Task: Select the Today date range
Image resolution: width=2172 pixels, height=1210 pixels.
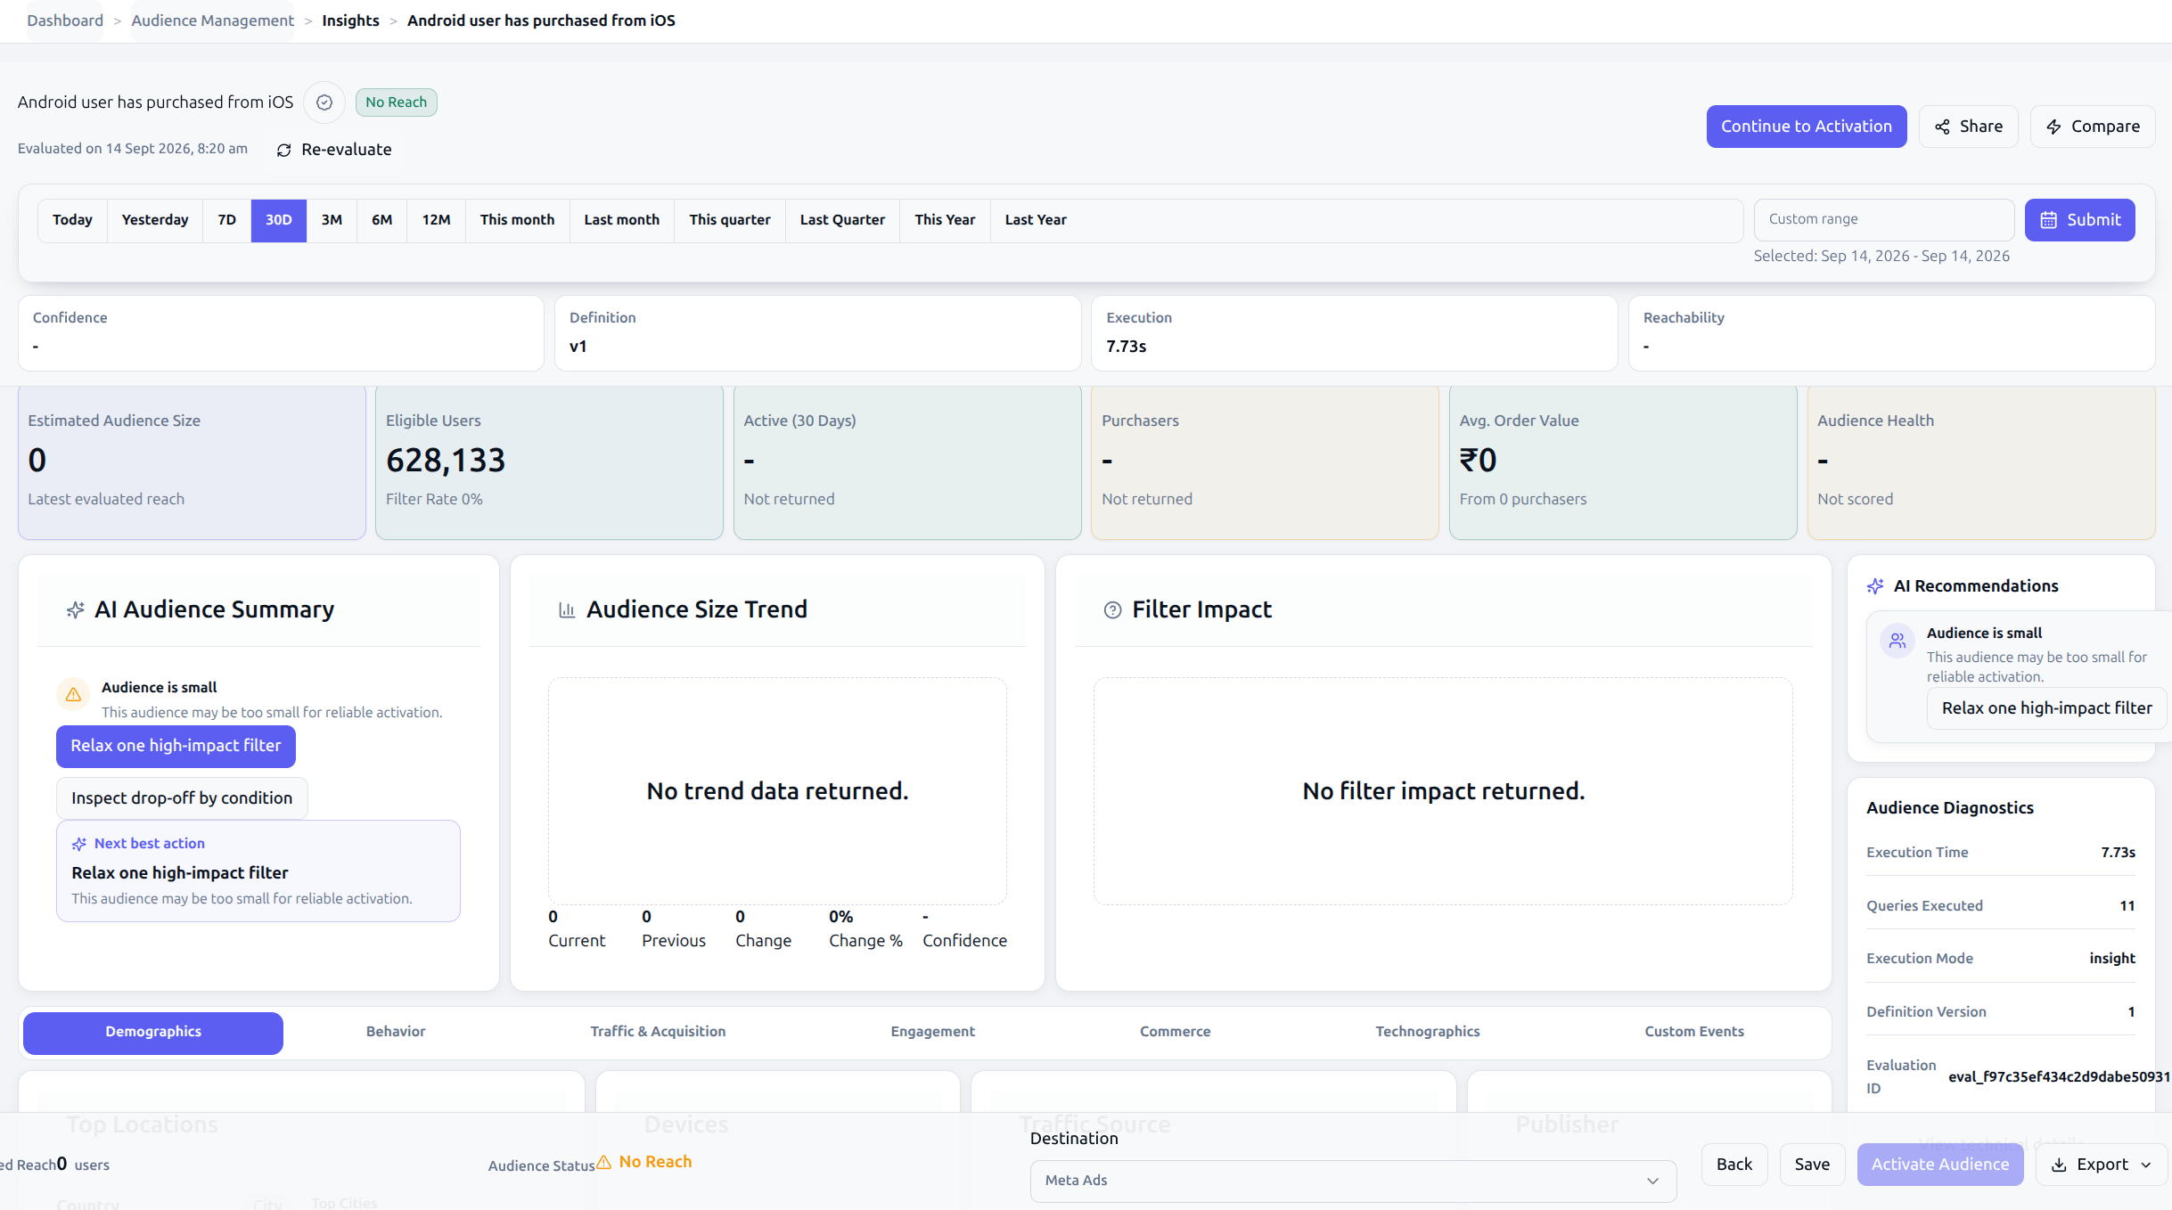Action: click(x=72, y=220)
